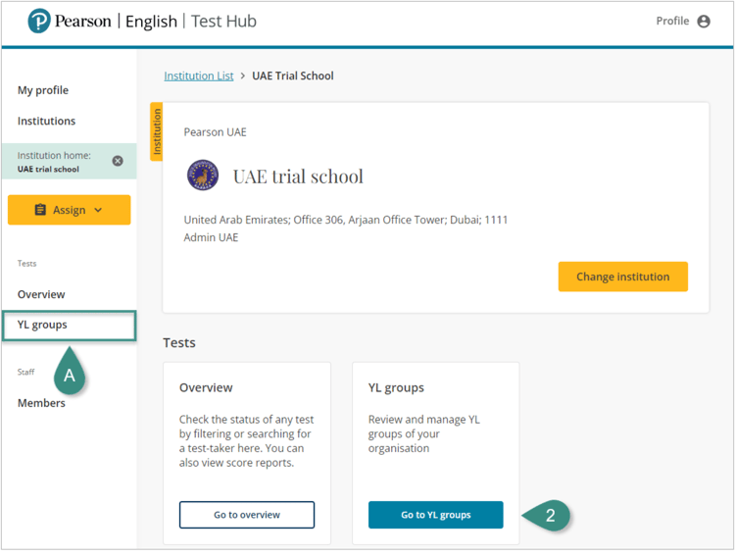Expand the Assign dropdown chevron
This screenshot has width=735, height=556.
[x=98, y=210]
